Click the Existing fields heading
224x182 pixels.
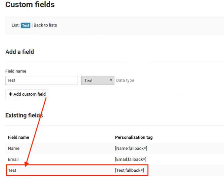click(24, 115)
